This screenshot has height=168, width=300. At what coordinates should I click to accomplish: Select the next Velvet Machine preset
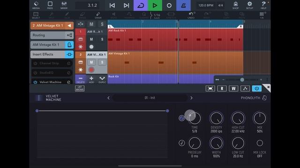coord(191,98)
